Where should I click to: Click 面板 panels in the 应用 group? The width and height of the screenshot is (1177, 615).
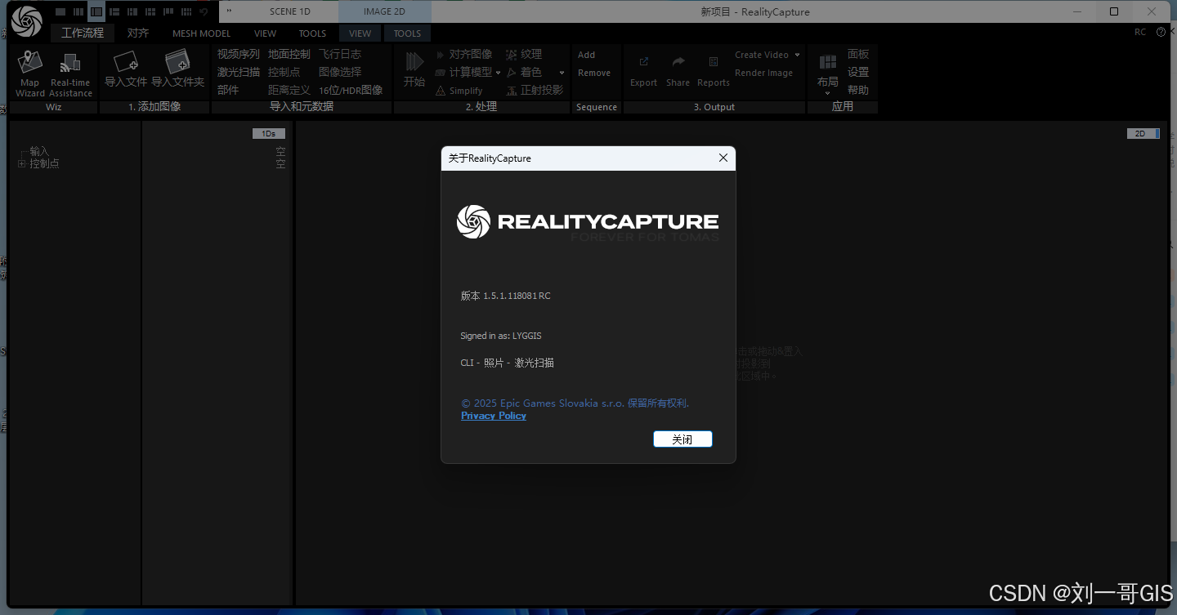pos(858,54)
